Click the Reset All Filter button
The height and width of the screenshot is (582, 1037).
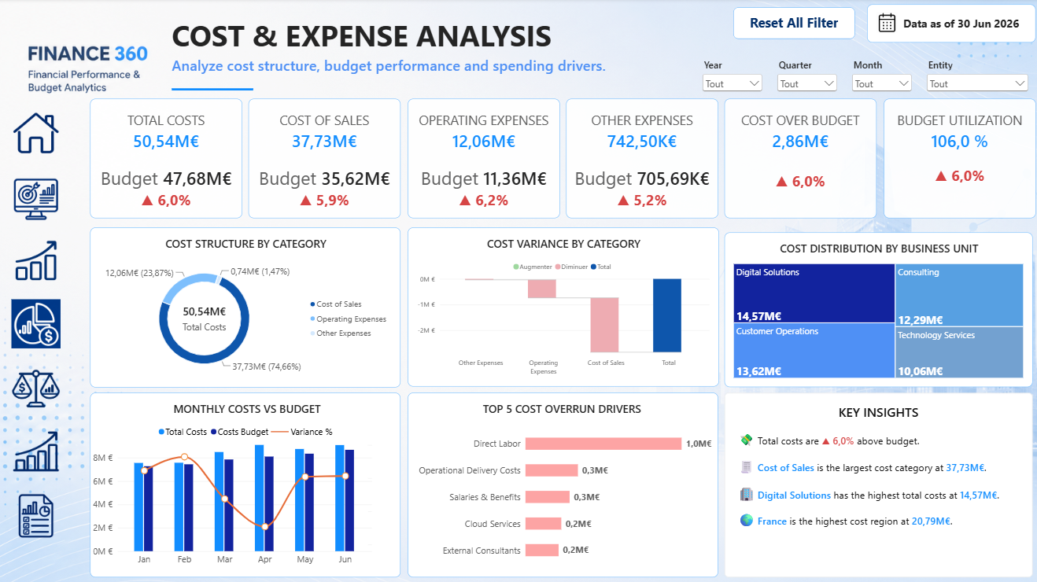(794, 23)
